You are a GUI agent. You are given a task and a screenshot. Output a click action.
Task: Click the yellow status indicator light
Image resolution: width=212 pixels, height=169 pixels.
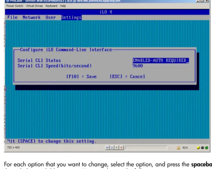(198, 148)
